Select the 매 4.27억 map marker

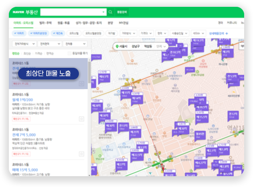point(201,163)
